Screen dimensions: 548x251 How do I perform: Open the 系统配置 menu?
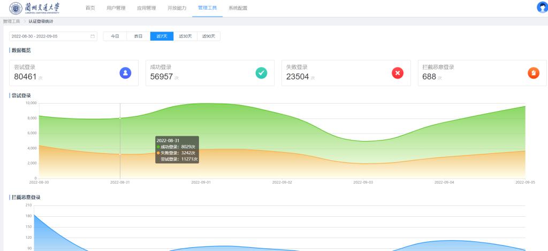(238, 8)
